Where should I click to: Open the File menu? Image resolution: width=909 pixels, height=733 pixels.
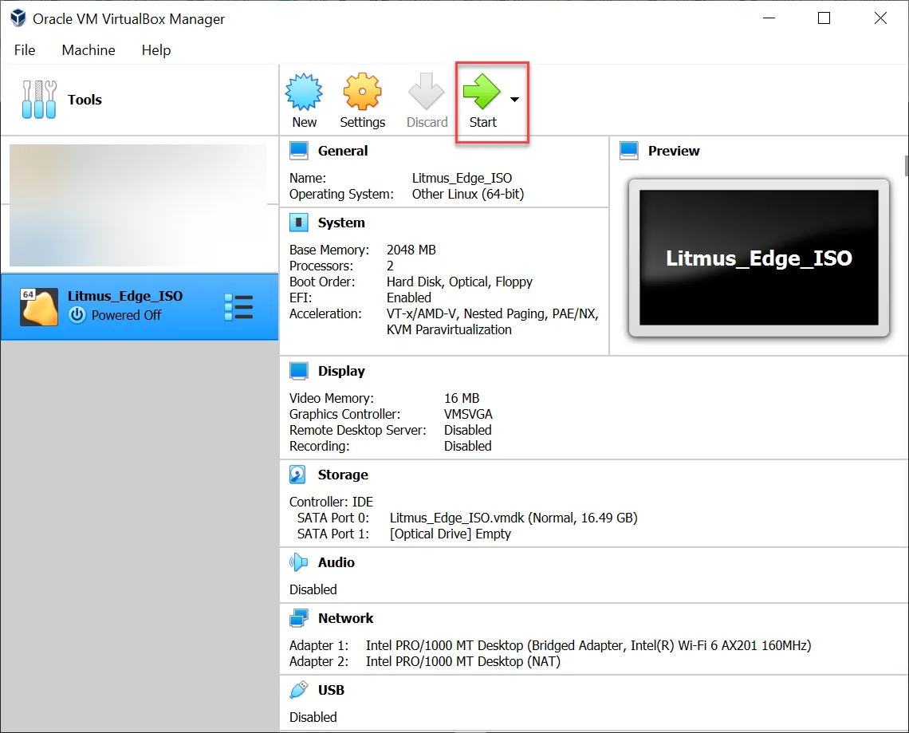[x=25, y=50]
